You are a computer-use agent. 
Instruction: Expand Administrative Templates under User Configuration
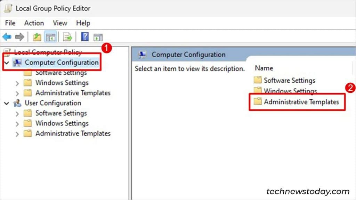pyautogui.click(x=17, y=133)
